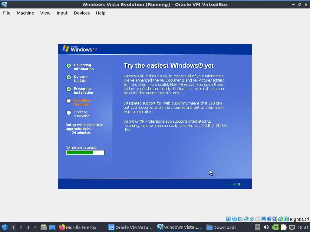Click the CPU virtualization status icon
310x232 pixels.
pyautogui.click(x=275, y=219)
